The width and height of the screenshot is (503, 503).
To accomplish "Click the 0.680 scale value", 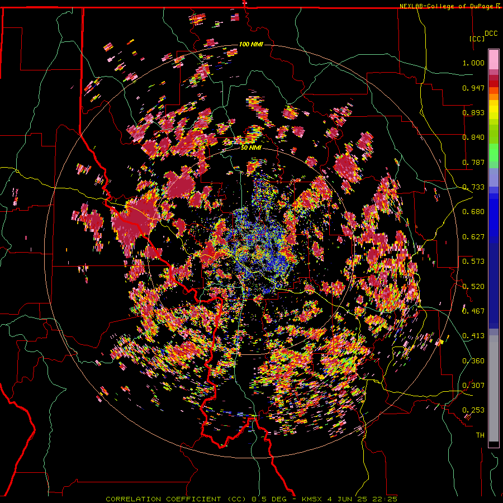I will click(473, 212).
